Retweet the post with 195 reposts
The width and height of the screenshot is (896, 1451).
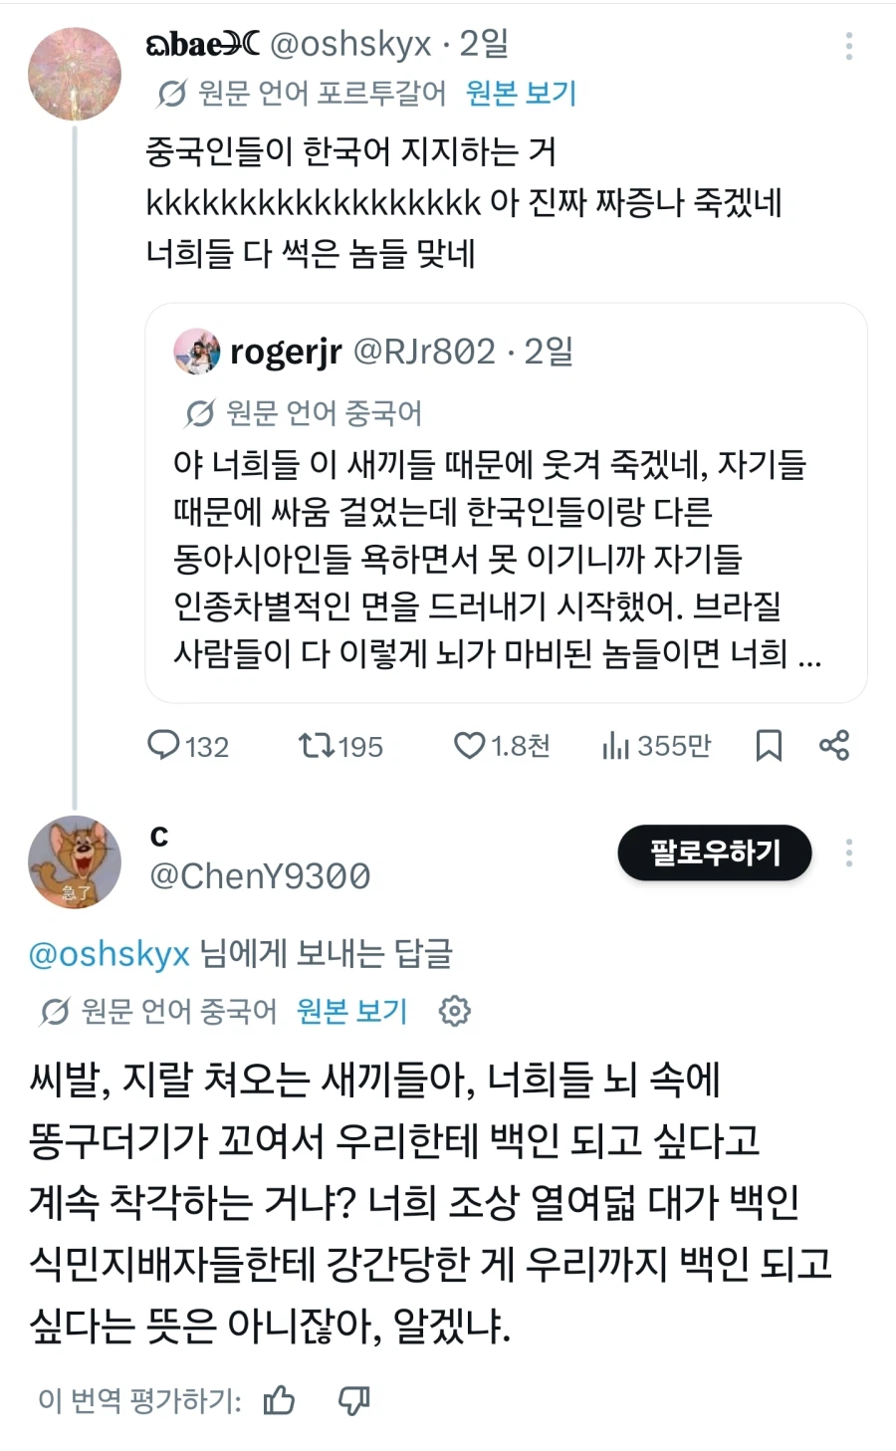[x=340, y=746]
